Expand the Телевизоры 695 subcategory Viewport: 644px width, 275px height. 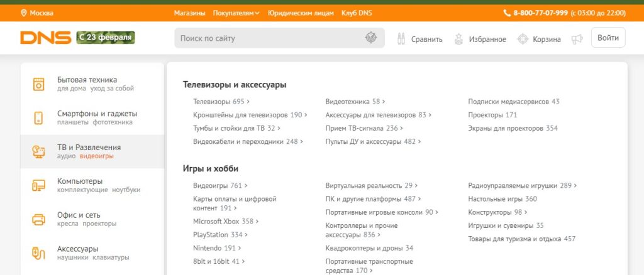coord(221,101)
